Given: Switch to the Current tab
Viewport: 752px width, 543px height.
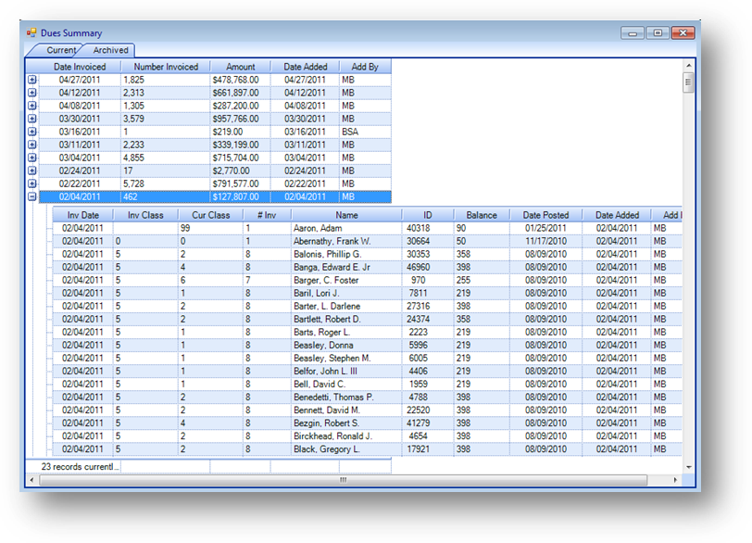Looking at the screenshot, I should (58, 50).
